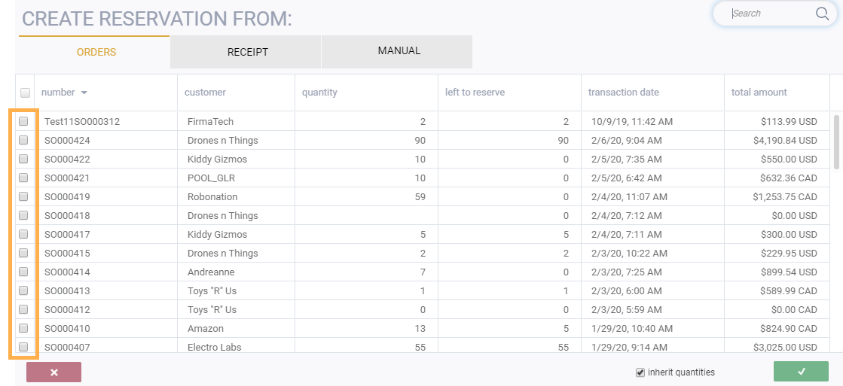The width and height of the screenshot is (843, 386).
Task: Toggle the select-all header checkbox
Action: (25, 93)
